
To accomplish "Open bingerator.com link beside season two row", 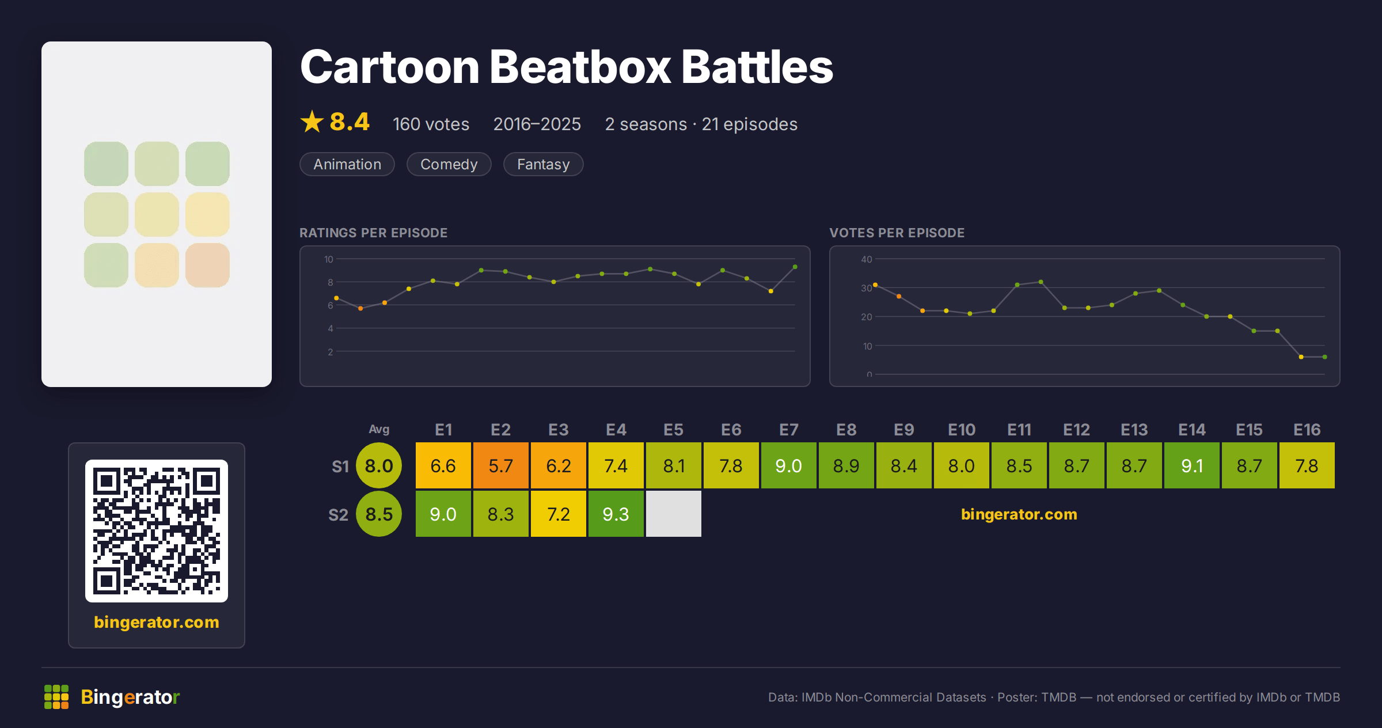I will [1019, 514].
